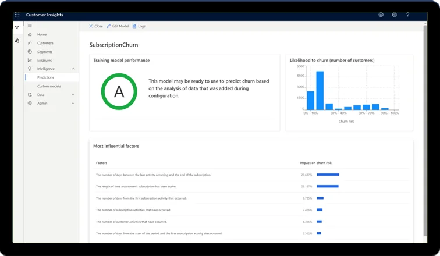Click the Logs document icon

click(134, 26)
